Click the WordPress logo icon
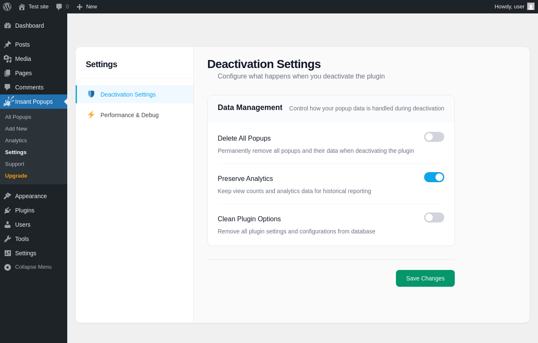538x343 pixels. (x=7, y=7)
